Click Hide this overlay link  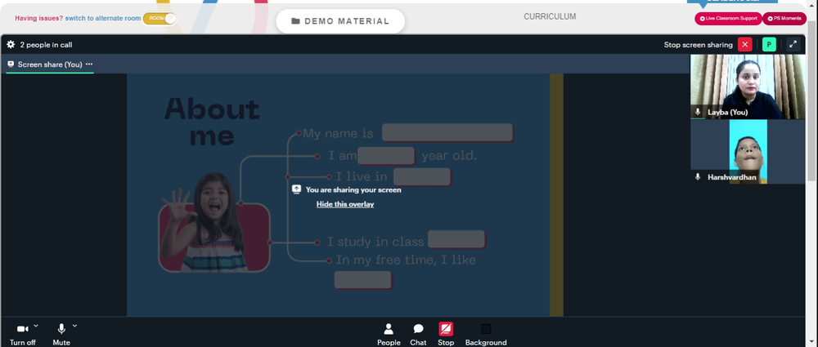(x=345, y=204)
